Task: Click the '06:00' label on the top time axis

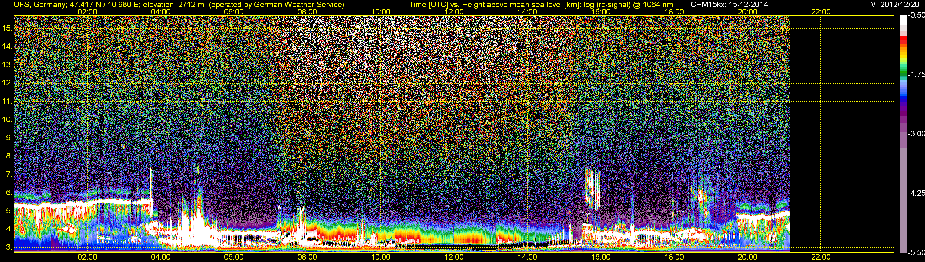Action: point(234,12)
